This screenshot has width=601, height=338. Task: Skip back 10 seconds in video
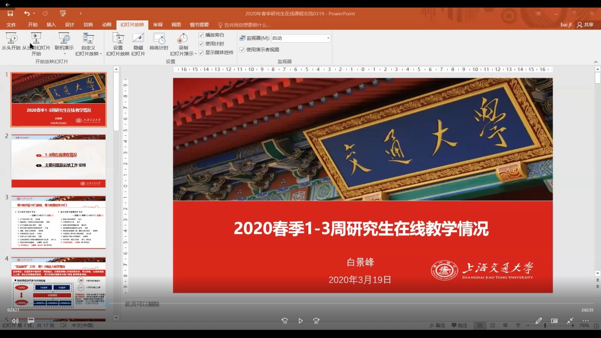(x=285, y=320)
